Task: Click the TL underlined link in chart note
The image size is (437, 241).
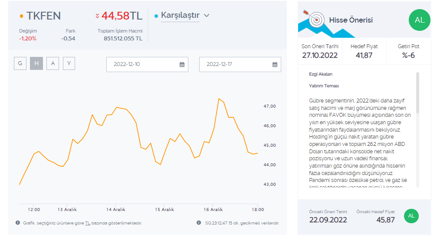Action: (88, 223)
